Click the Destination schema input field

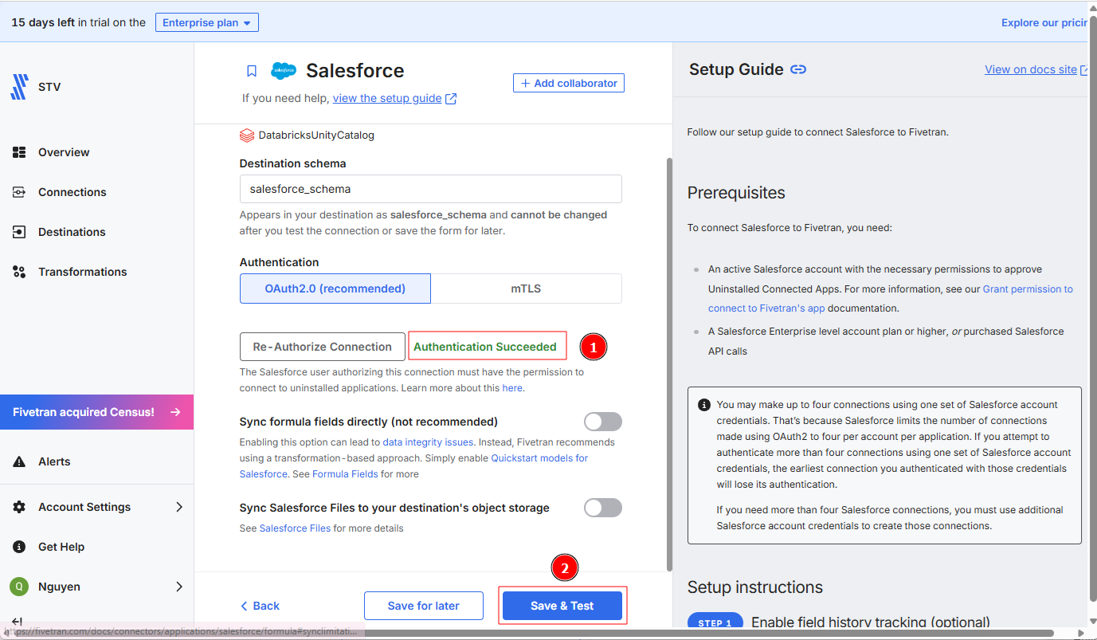click(430, 189)
